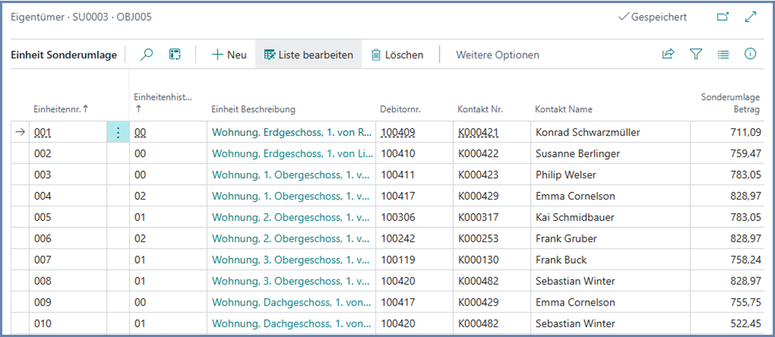Open the Wohnung, Dachgeschoss link for unit 009

[x=291, y=302]
